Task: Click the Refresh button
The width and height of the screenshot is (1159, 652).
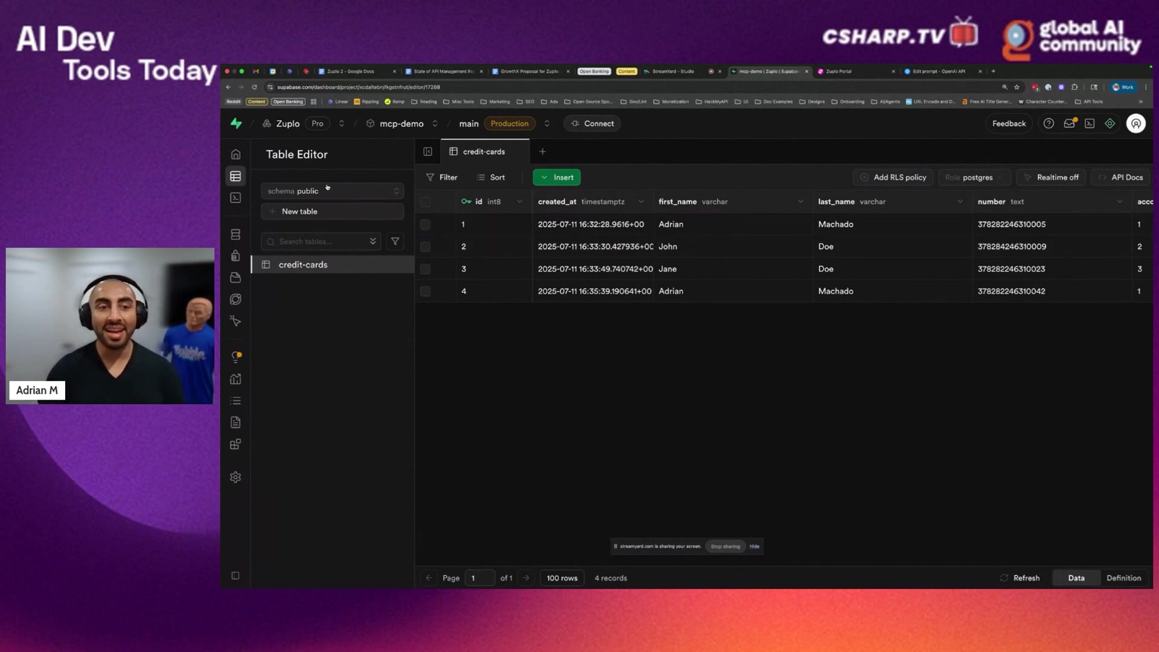Action: [x=1020, y=578]
